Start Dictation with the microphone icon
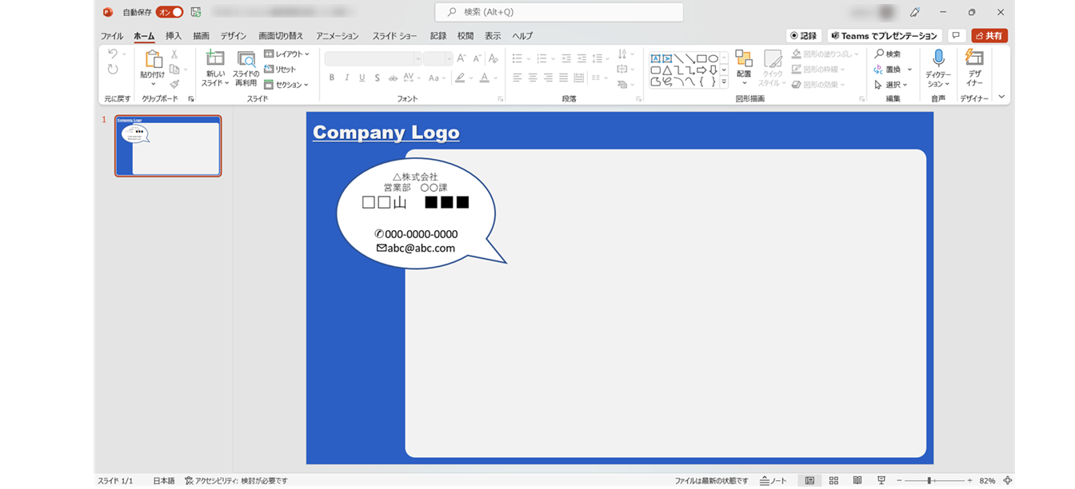1075x489 pixels. pos(938,58)
